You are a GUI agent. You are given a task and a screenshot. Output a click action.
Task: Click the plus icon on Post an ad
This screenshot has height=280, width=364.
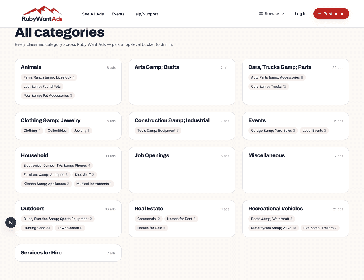[x=320, y=13]
